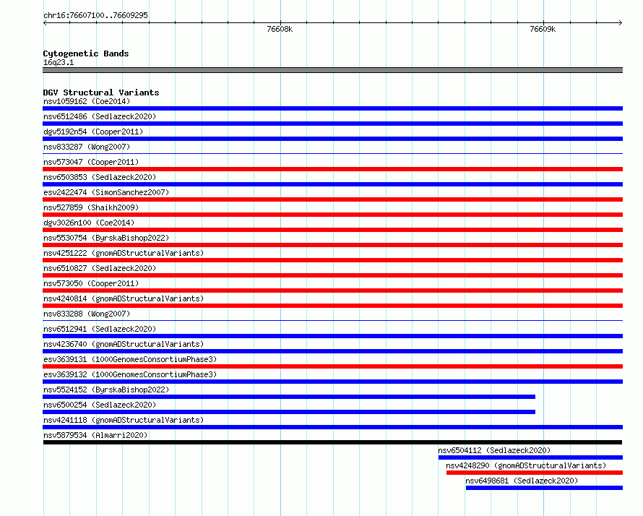Viewport: 643px width, 516px height.
Task: Open nsv5879534 (Almarri2020) label
Action: 95,435
